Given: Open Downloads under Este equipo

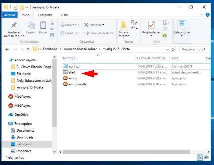Looking at the screenshot, I should coord(22,137).
